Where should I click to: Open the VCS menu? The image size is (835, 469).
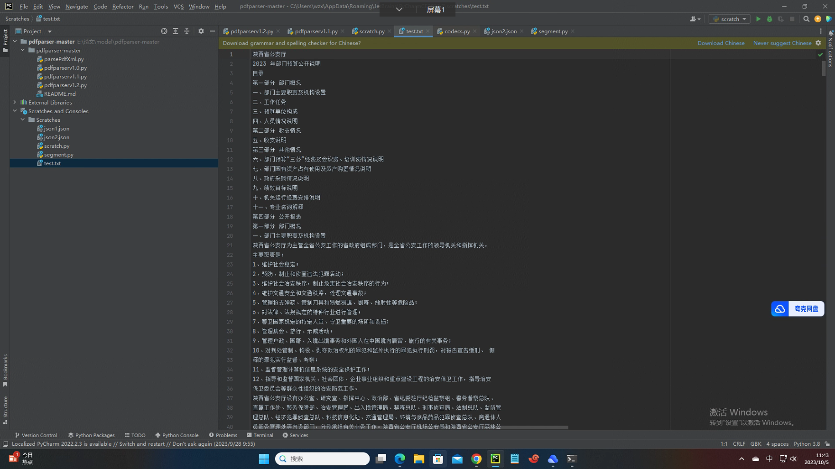click(x=178, y=7)
